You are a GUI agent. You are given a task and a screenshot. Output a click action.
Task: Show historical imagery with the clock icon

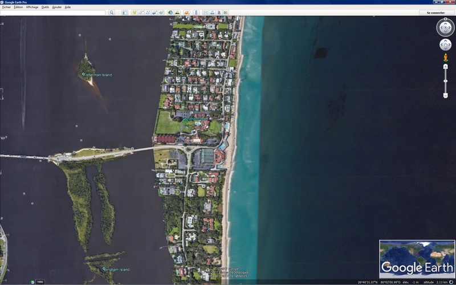[x=170, y=13]
